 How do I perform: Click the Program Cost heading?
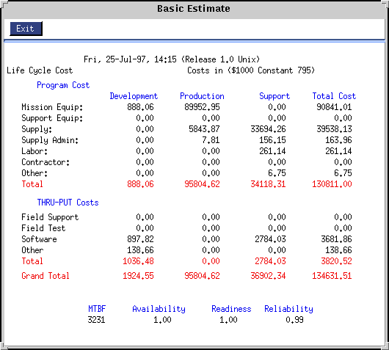(x=63, y=85)
